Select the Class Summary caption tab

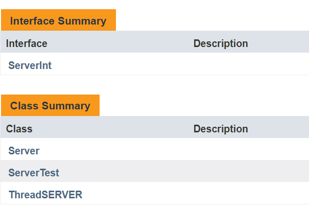coord(50,105)
